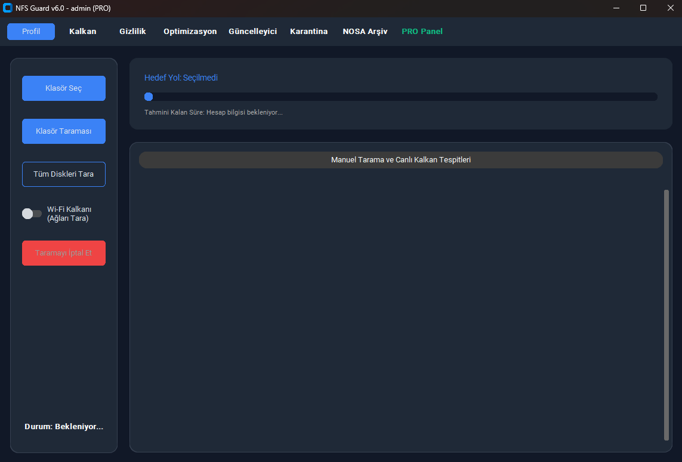Open the Gizlilik tab
The height and width of the screenshot is (462, 682).
click(x=132, y=31)
